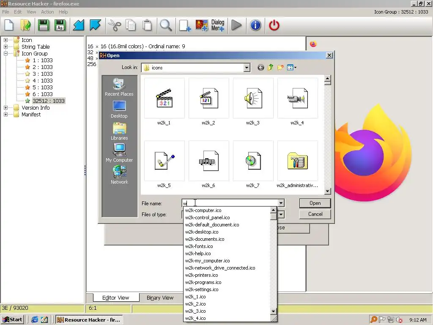Open the File name dropdown arrow

point(281,203)
